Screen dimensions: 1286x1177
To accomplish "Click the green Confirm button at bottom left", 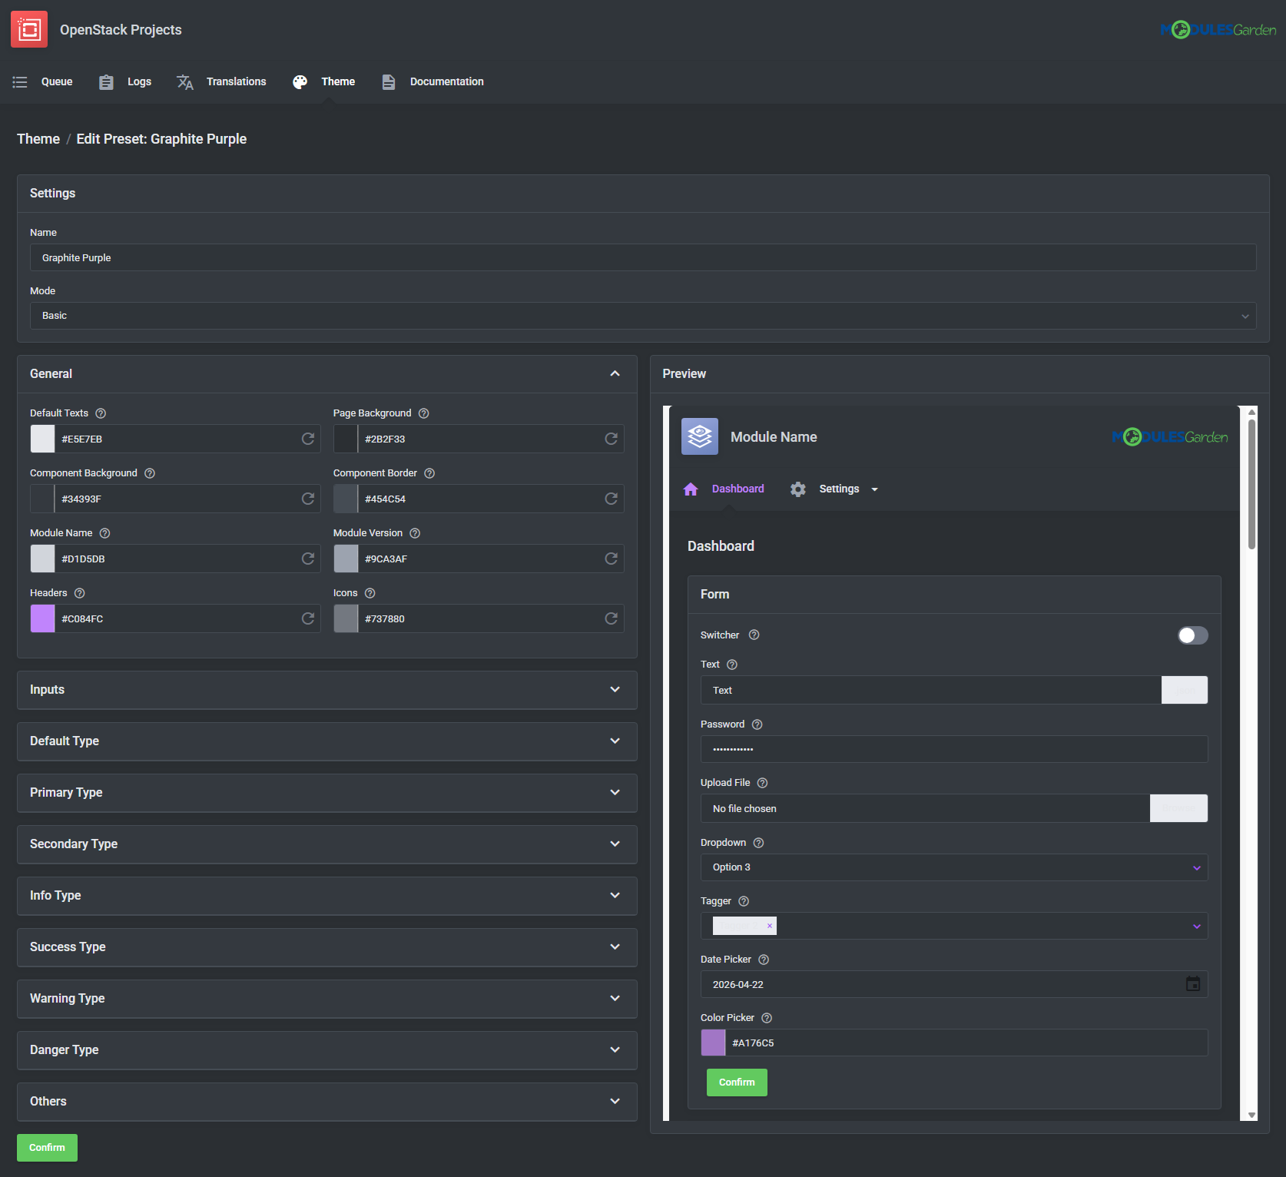I will coord(47,1147).
